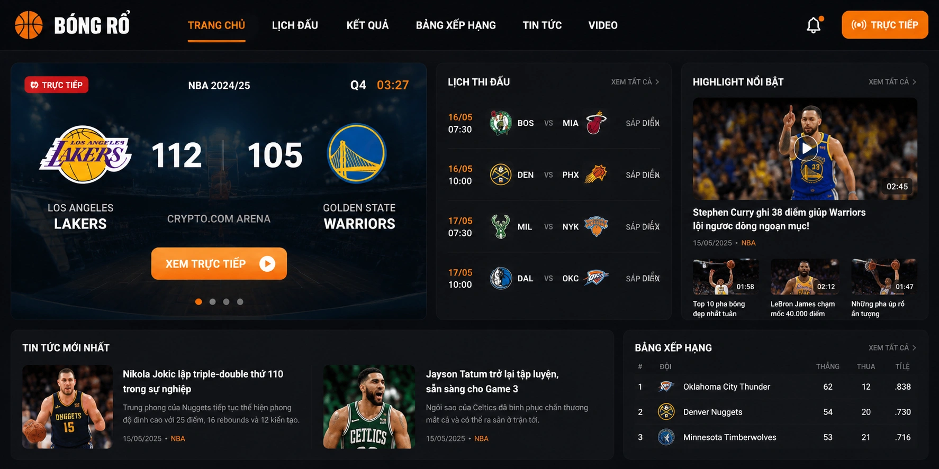This screenshot has height=469, width=939.
Task: Click the New York Knicks schedule logo
Action: pos(596,226)
